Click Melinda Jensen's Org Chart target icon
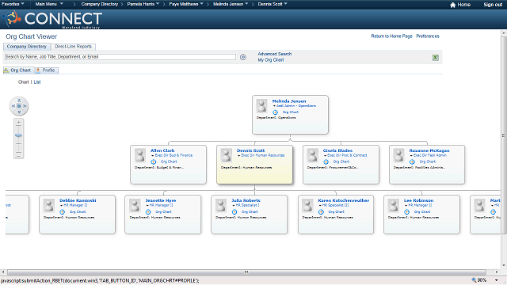 pos(275,112)
